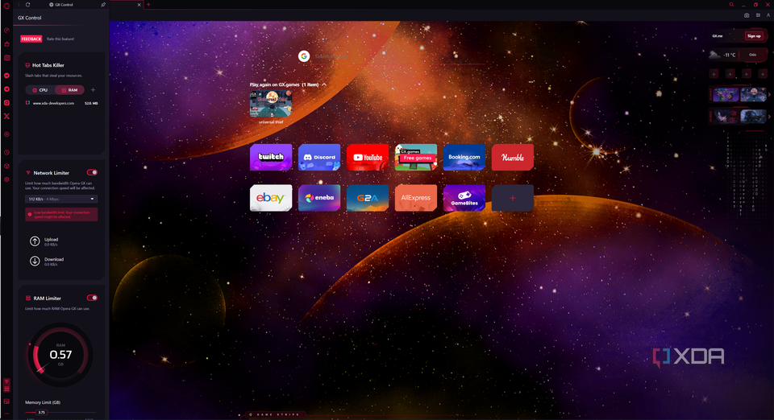Click the Oslo weather location button
Screen dimensions: 774x420
(752, 55)
